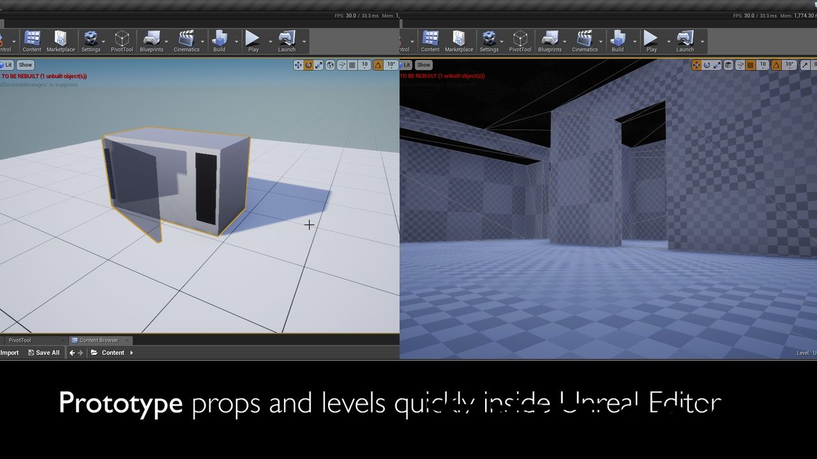Open Show menu in right viewport
817x459 pixels.
[424, 65]
